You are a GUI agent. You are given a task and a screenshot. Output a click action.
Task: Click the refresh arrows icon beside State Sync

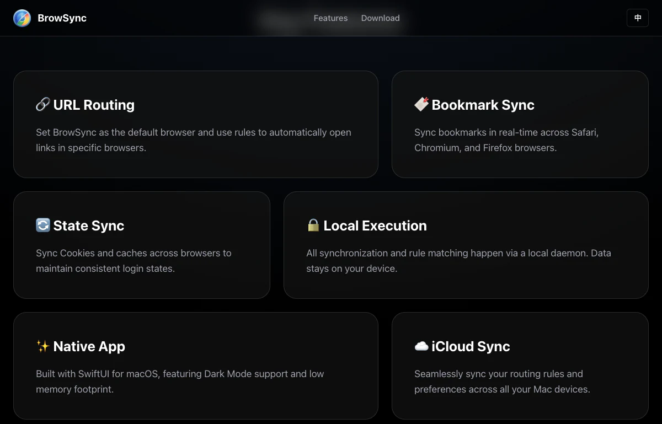pos(43,225)
